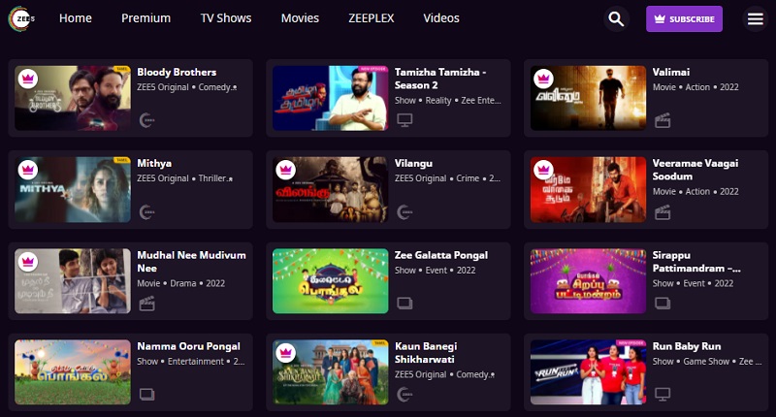Open the Valimai title link
This screenshot has height=417, width=776.
tap(670, 72)
